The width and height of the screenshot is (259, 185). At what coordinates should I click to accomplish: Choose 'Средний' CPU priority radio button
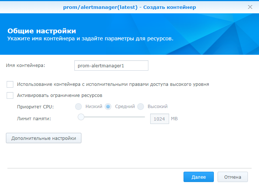tap(108, 107)
